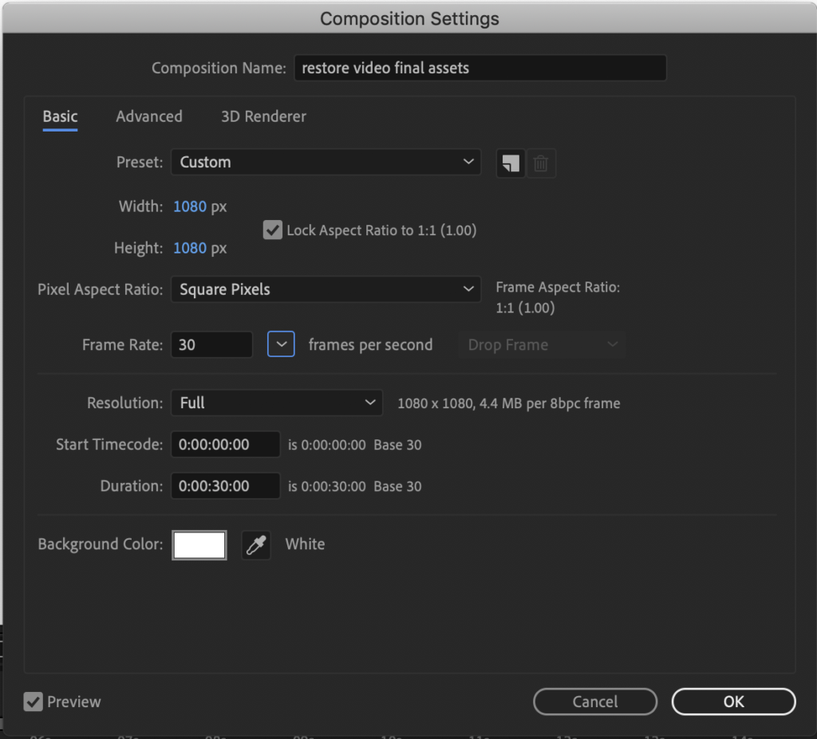817x739 pixels.
Task: Select the Basic tab
Action: tap(60, 116)
